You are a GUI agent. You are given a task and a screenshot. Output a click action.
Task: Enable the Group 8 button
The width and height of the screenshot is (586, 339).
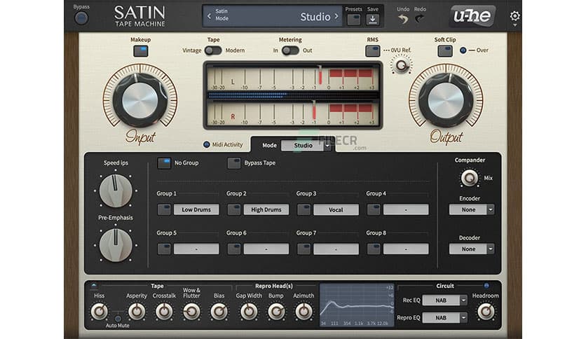click(x=374, y=249)
